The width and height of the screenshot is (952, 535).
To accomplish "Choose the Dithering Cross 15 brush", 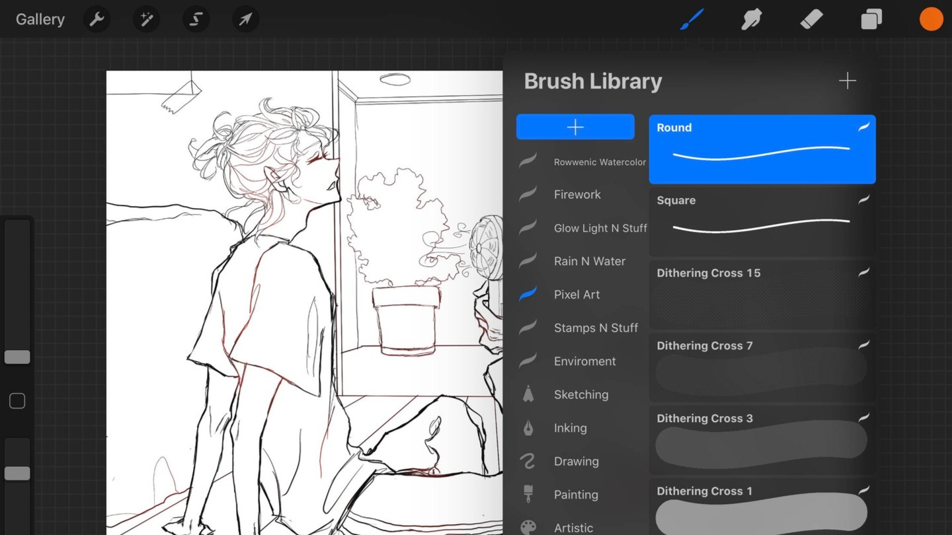I will 762,295.
